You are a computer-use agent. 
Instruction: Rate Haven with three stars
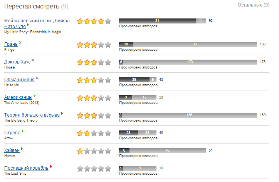tap(94, 151)
